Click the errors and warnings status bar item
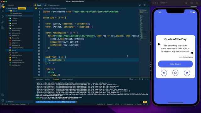This screenshot has width=201, height=113. 5,104
